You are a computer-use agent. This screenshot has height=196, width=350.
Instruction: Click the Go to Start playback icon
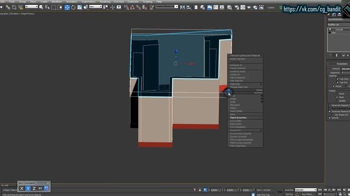point(320,190)
